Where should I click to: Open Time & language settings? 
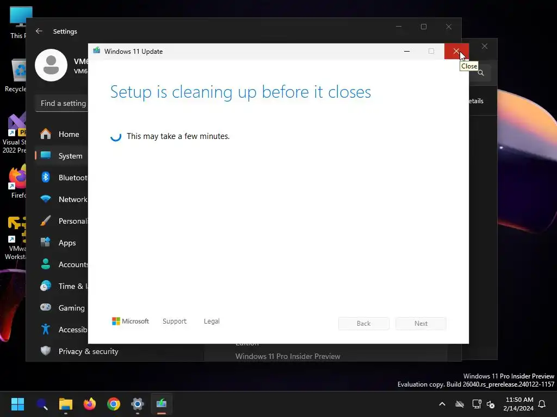pyautogui.click(x=61, y=286)
